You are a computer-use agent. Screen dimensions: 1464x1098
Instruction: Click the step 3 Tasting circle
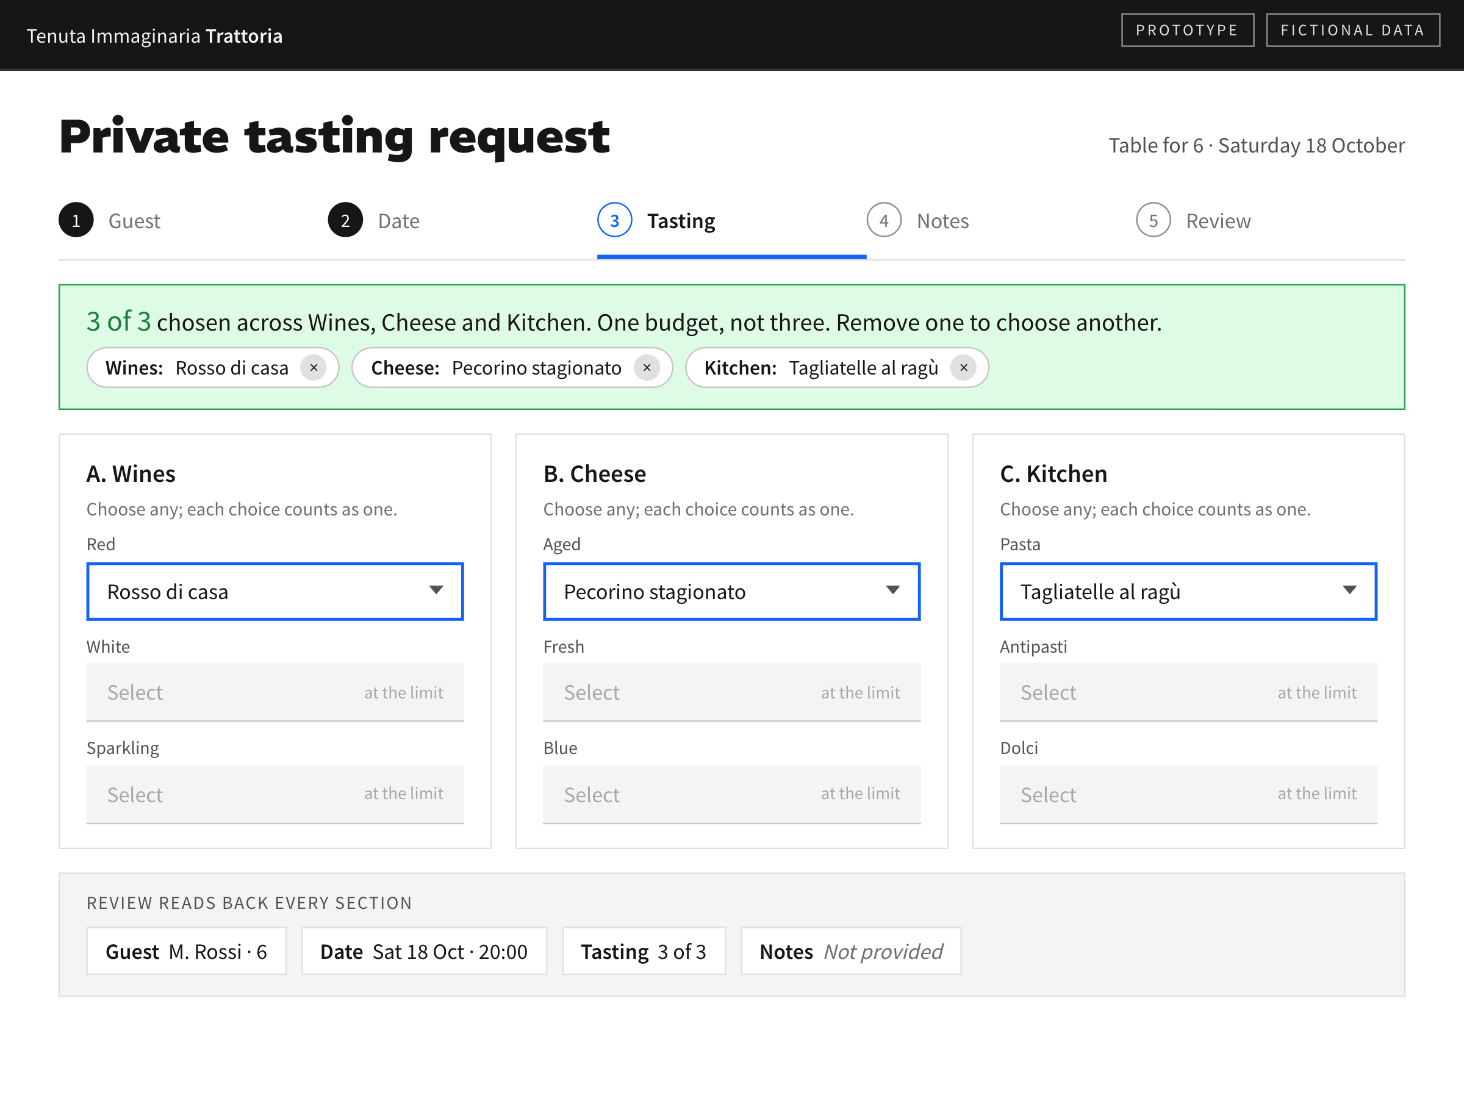615,220
